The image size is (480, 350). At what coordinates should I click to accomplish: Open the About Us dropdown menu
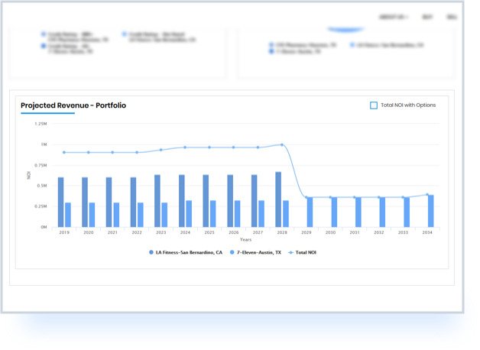click(393, 17)
